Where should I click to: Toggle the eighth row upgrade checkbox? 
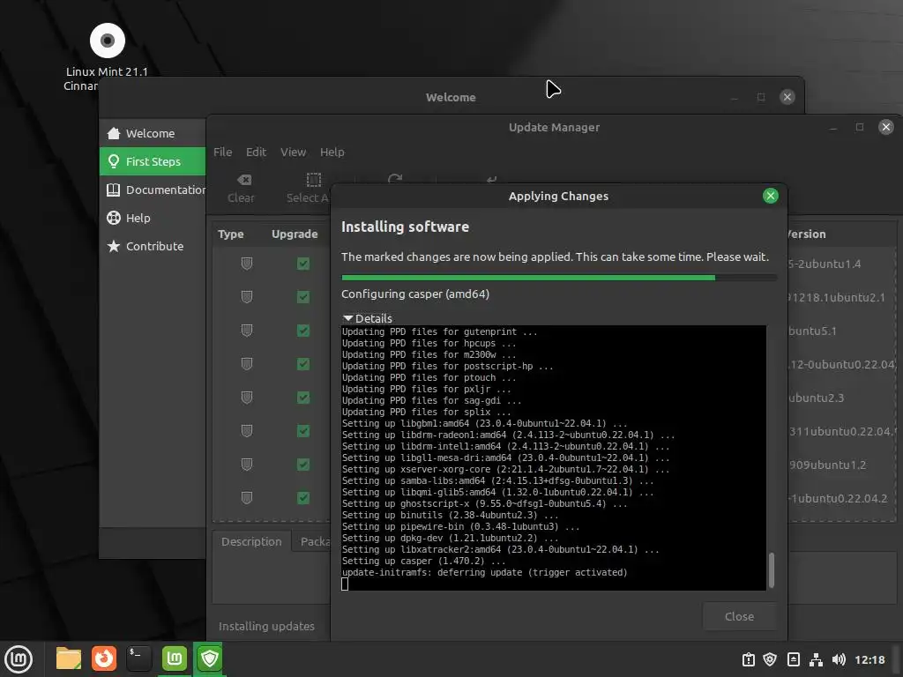click(x=303, y=498)
